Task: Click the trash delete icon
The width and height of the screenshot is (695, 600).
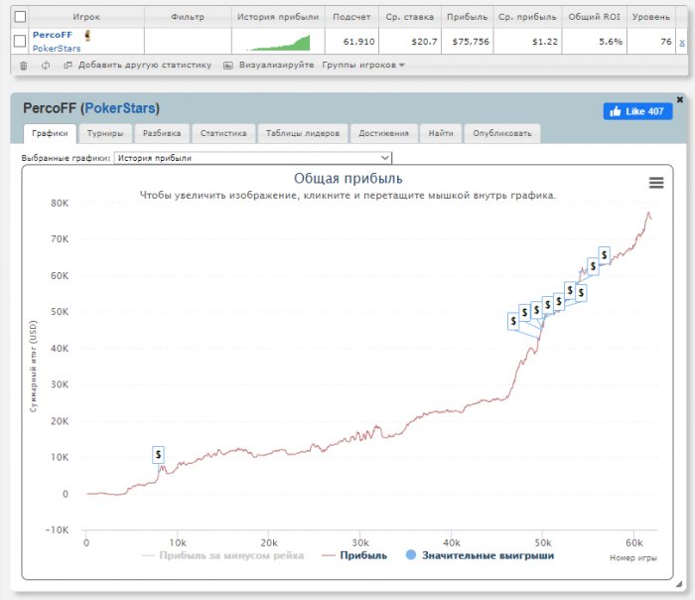Action: click(x=24, y=66)
